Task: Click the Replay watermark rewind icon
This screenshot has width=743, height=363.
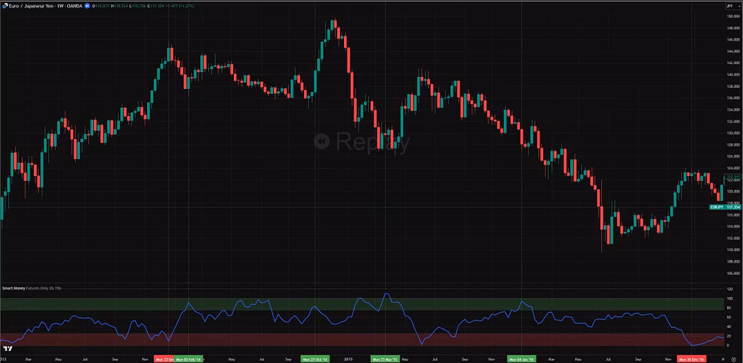Action: (x=322, y=142)
